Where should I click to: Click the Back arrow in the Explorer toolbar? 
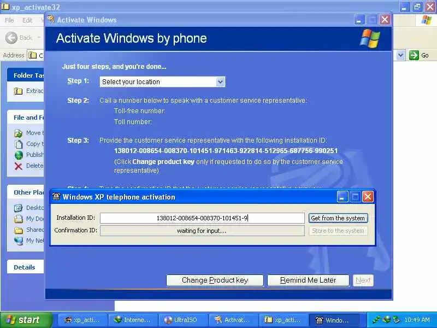tap(11, 38)
